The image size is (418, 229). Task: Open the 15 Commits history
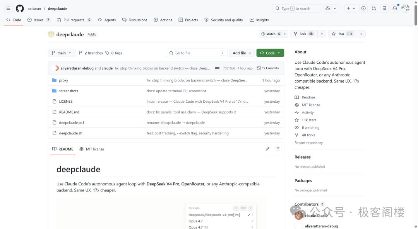[x=268, y=68]
